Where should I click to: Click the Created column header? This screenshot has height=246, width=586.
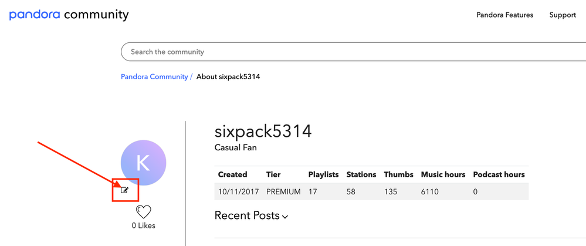232,174
